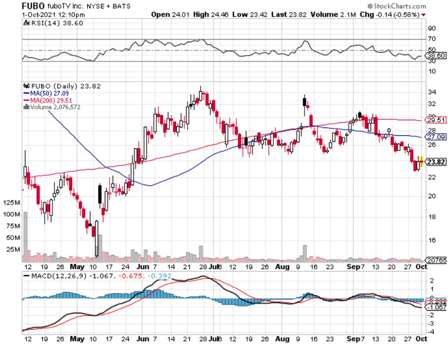This screenshot has height=344, width=448.
Task: Click the black line marker before MACD(12,26,9)
Action: 26,276
